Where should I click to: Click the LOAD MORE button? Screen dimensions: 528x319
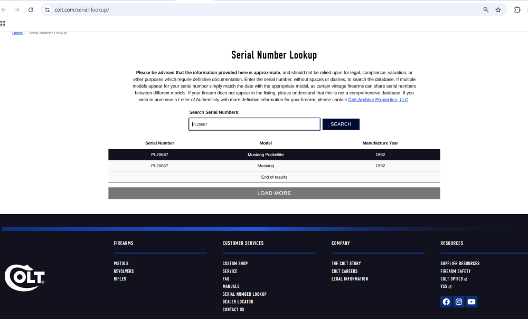(274, 194)
